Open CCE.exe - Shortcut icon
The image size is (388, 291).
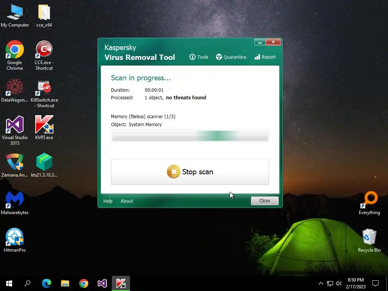pyautogui.click(x=44, y=55)
